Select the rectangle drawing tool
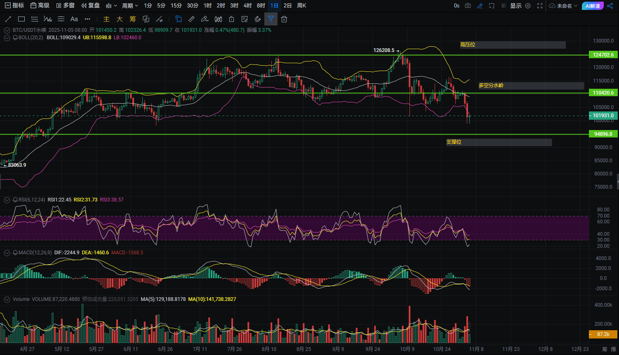 pos(21,19)
